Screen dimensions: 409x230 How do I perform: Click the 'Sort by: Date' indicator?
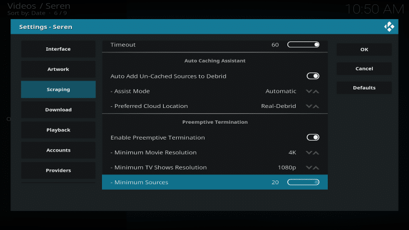click(26, 13)
